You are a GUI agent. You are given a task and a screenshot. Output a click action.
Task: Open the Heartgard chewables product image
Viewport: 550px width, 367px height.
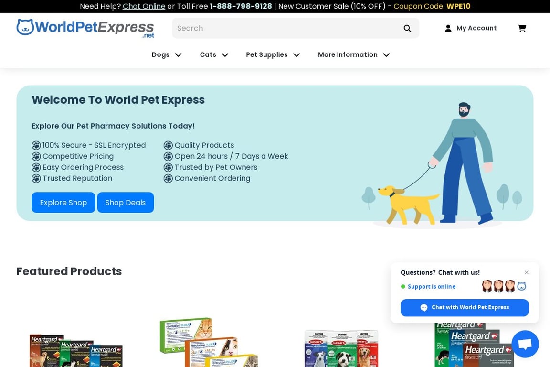pyautogui.click(x=76, y=350)
